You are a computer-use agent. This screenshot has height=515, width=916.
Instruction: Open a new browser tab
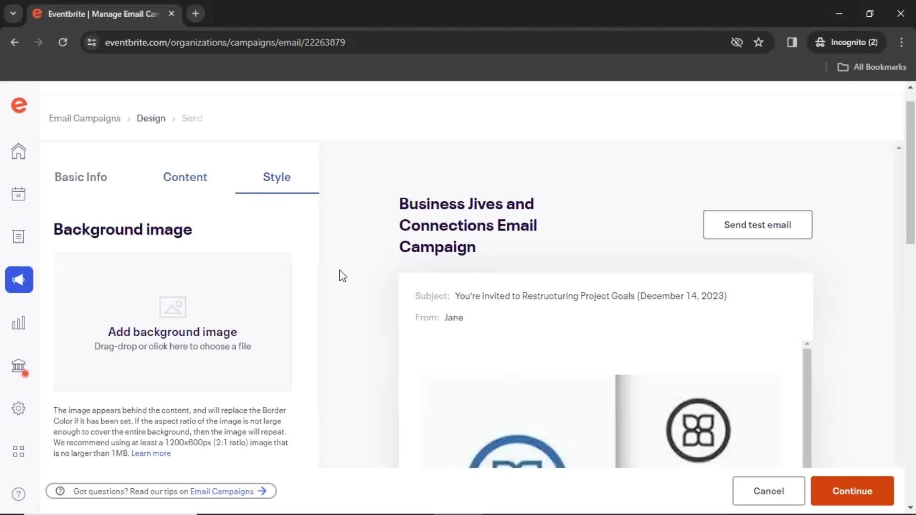pyautogui.click(x=196, y=13)
